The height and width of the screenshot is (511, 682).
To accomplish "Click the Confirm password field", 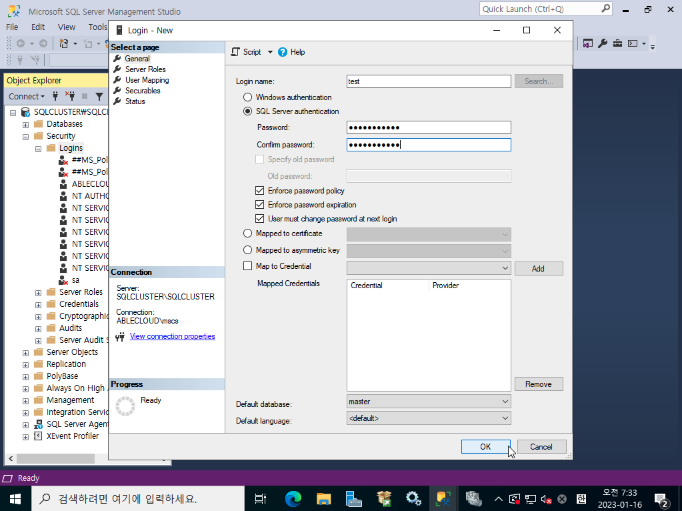I will [429, 145].
